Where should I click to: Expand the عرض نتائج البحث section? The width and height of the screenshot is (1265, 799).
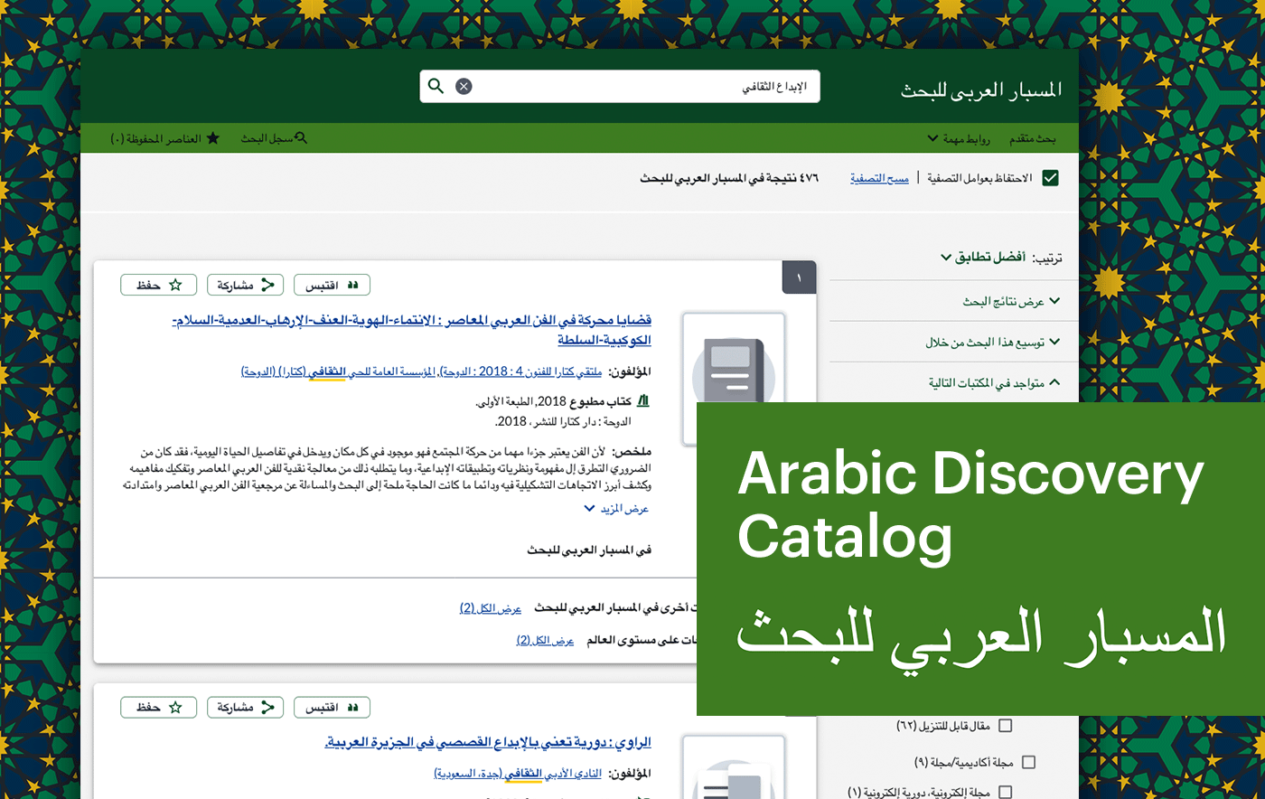click(x=1010, y=301)
